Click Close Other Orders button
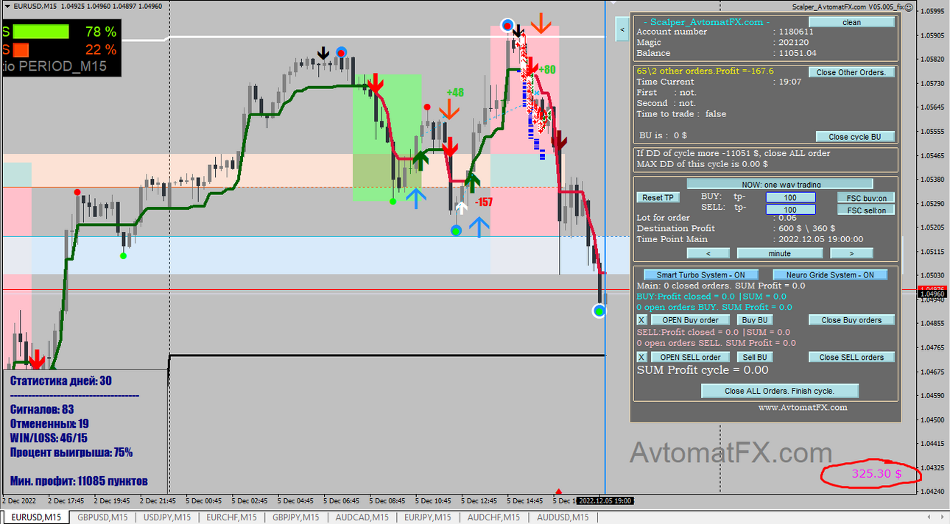 (851, 72)
